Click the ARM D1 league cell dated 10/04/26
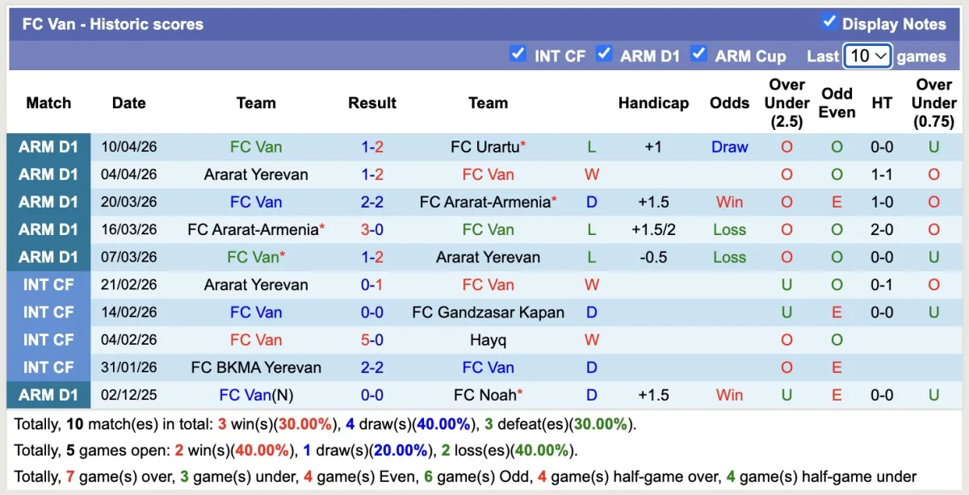This screenshot has width=969, height=495. 48,147
